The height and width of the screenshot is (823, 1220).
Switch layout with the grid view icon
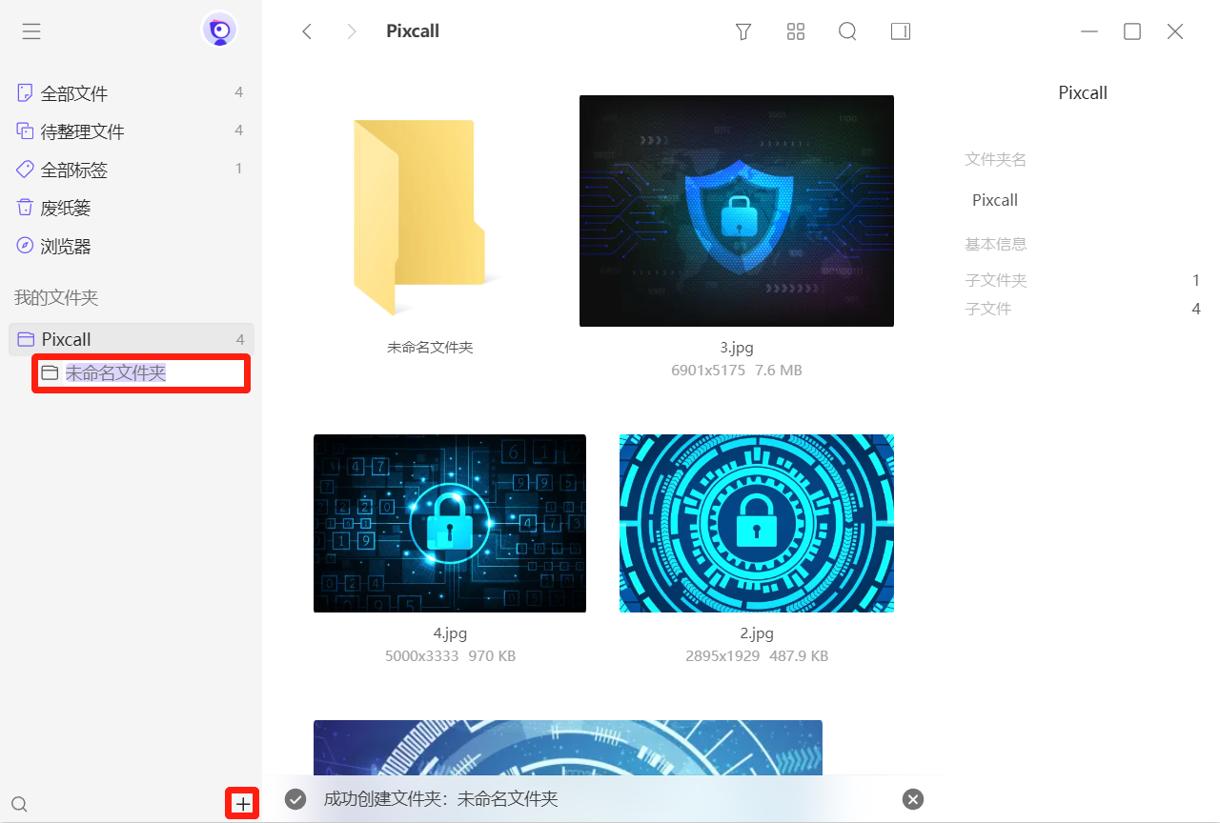coord(796,31)
